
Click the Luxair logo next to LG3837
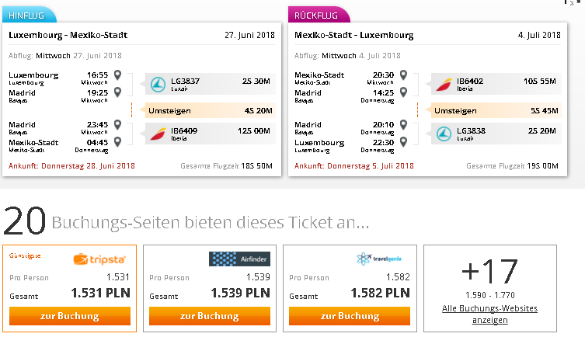[158, 84]
